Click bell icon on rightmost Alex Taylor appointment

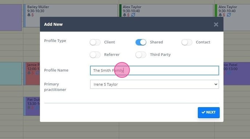[x=220, y=15]
